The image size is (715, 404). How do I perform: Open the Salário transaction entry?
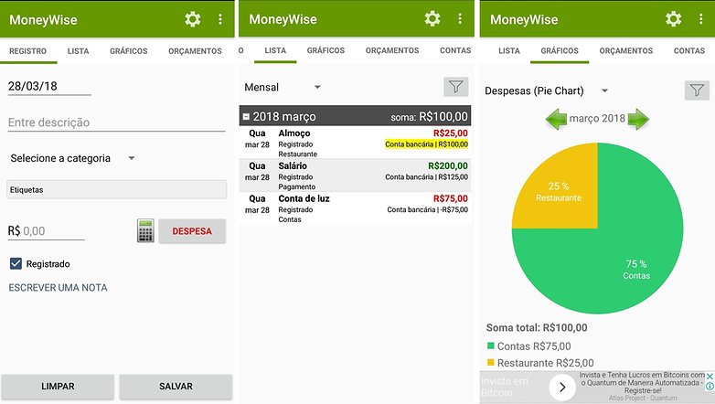[x=355, y=175]
